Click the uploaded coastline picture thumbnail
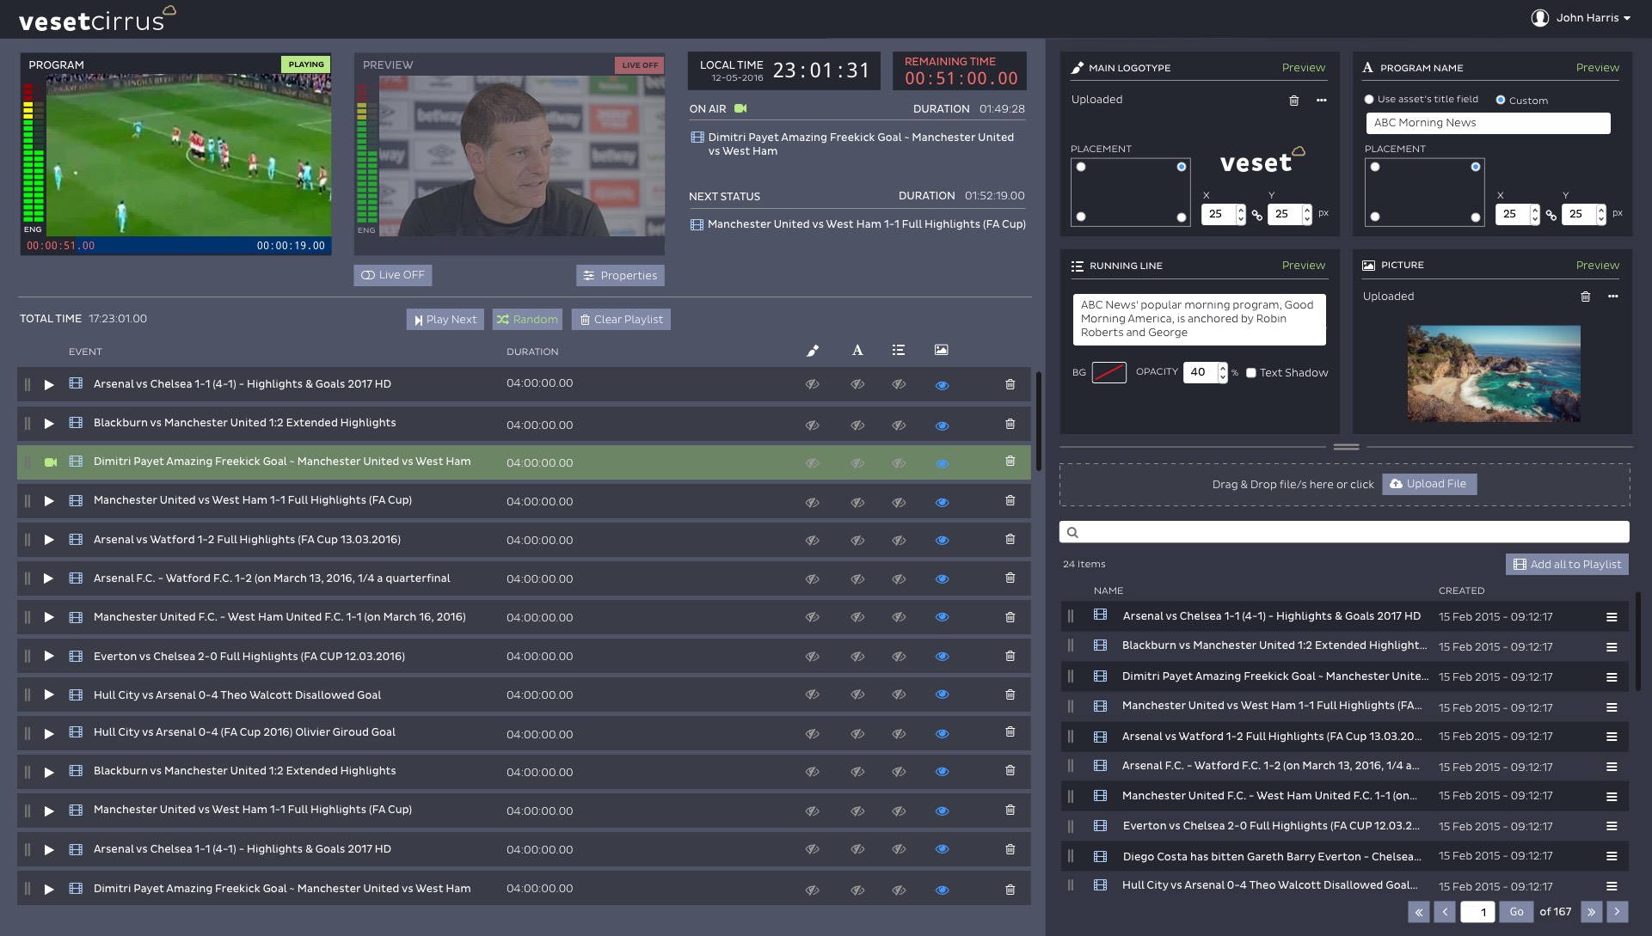Viewport: 1652px width, 936px height. (1494, 373)
